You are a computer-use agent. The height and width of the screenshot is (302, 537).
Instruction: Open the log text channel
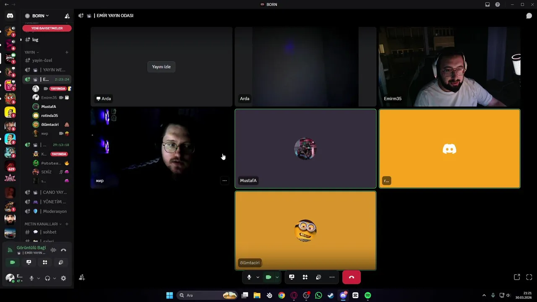(x=47, y=40)
